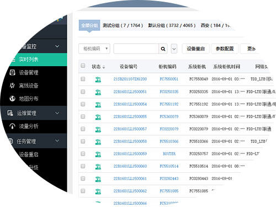276x207 pixels.
Task: Toggle select-all checkbox in table header
Action: click(x=83, y=66)
